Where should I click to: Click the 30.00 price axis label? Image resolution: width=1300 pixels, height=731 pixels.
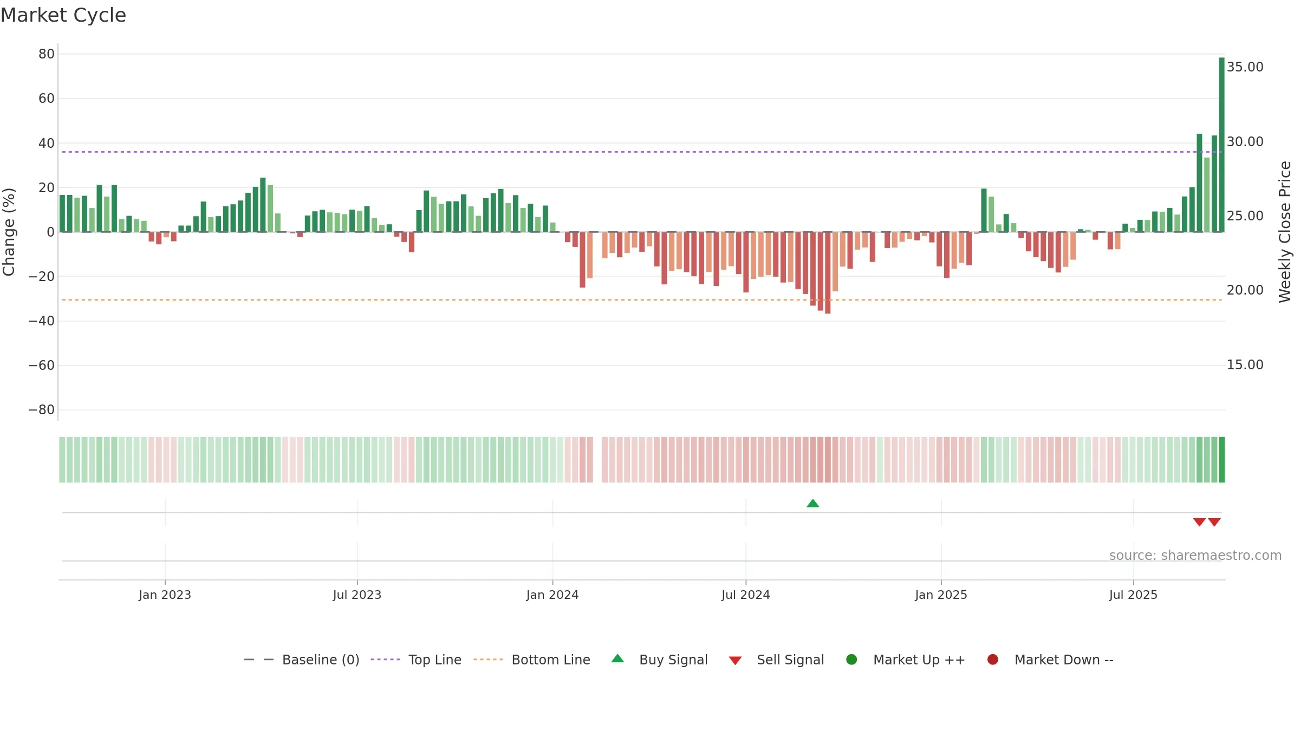click(x=1245, y=142)
